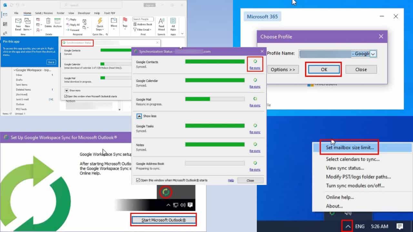Open the Foxit PDF ribbon tab
This screenshot has height=232, width=413.
(109, 13)
